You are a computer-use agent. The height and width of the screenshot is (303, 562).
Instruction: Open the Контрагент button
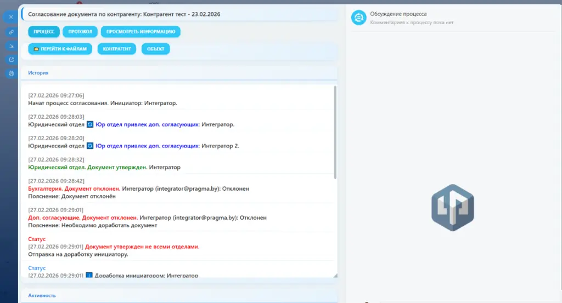click(x=116, y=49)
